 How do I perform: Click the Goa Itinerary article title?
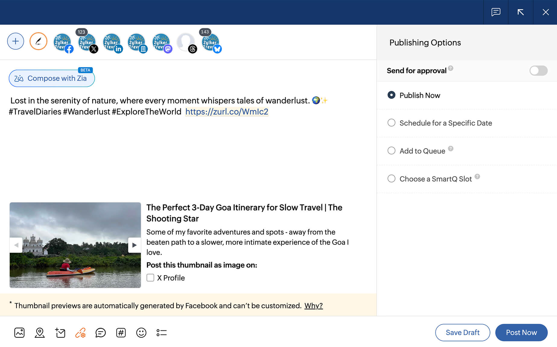coord(244,213)
